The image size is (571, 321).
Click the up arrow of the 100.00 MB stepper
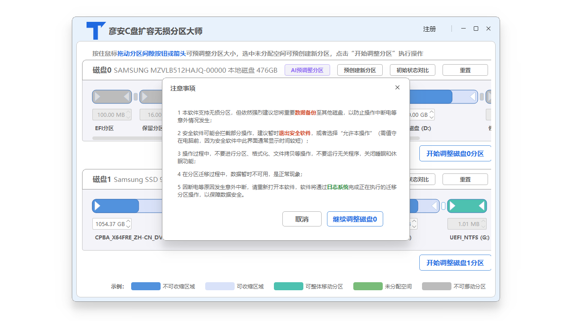128,112
